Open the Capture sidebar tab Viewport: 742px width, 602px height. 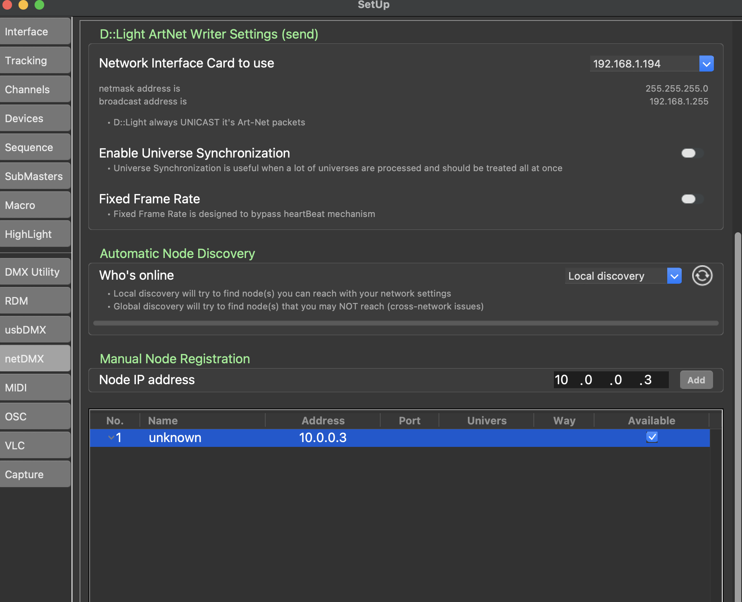(35, 475)
